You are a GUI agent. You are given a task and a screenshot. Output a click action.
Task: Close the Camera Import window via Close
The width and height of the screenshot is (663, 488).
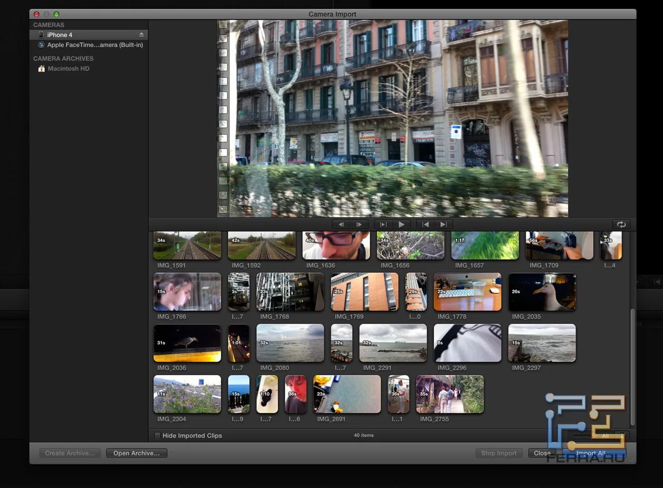tap(542, 453)
